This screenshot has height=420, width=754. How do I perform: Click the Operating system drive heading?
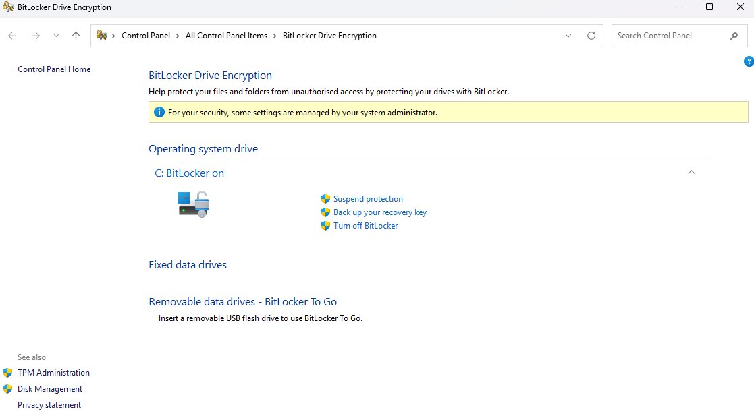click(x=203, y=149)
